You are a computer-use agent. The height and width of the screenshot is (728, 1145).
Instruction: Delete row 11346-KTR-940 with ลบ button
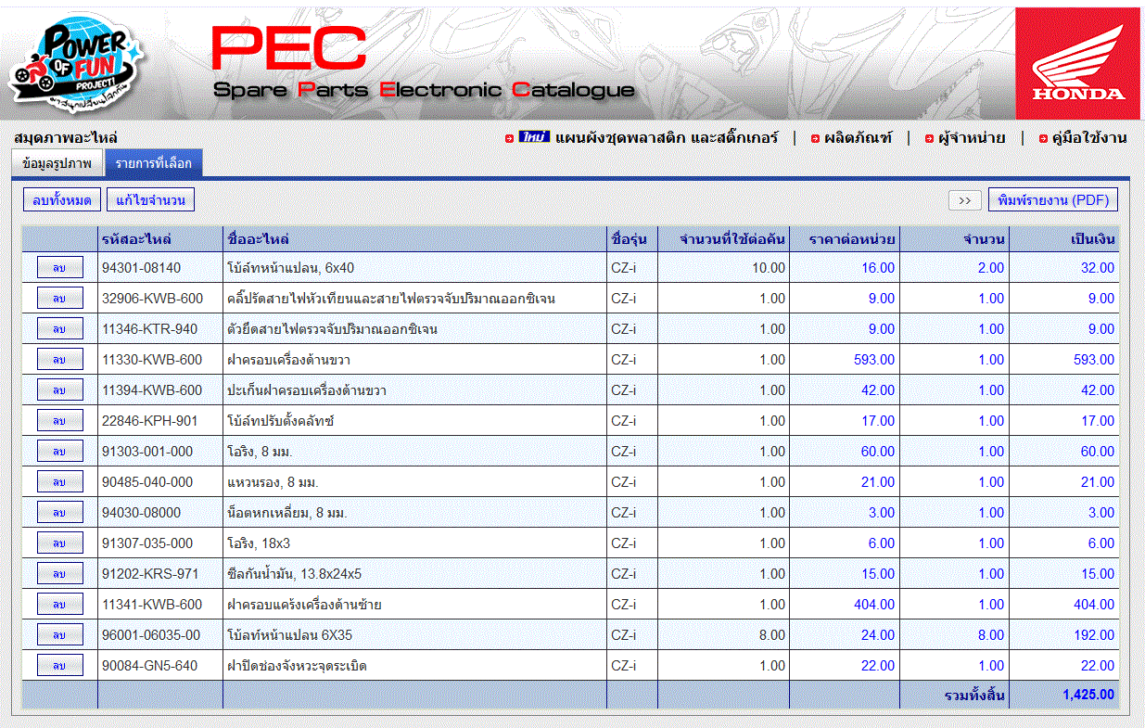click(59, 329)
